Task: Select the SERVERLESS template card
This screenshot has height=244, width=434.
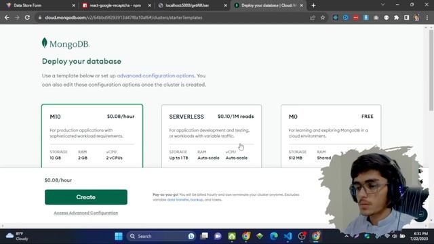Action: pyautogui.click(x=212, y=136)
